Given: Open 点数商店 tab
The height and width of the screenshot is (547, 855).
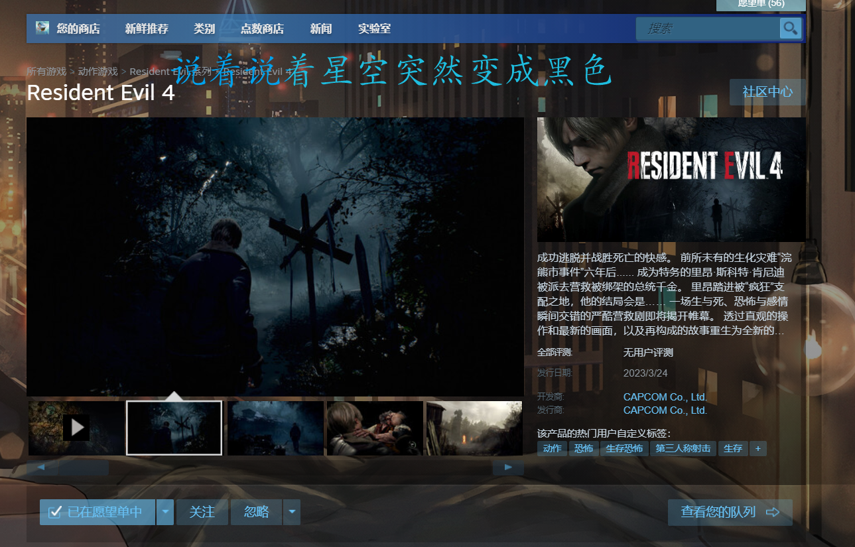Looking at the screenshot, I should tap(262, 29).
